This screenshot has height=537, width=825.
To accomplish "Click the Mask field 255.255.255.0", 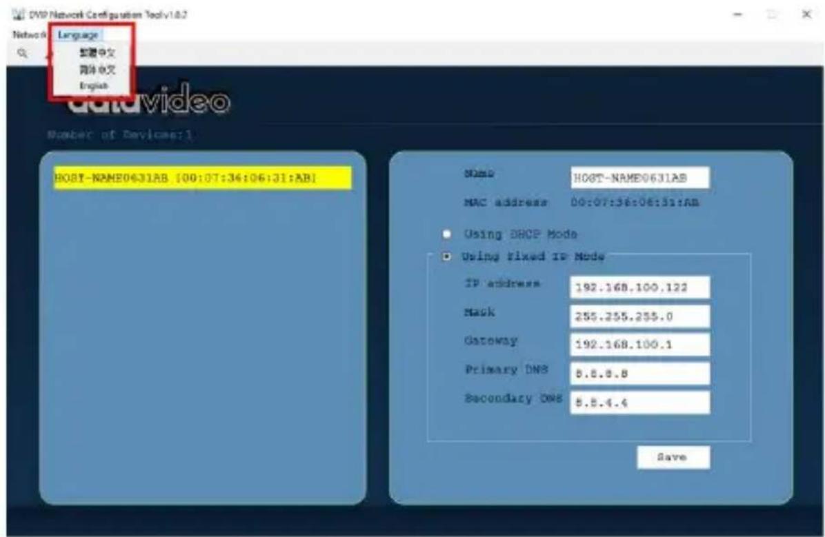I will point(640,316).
